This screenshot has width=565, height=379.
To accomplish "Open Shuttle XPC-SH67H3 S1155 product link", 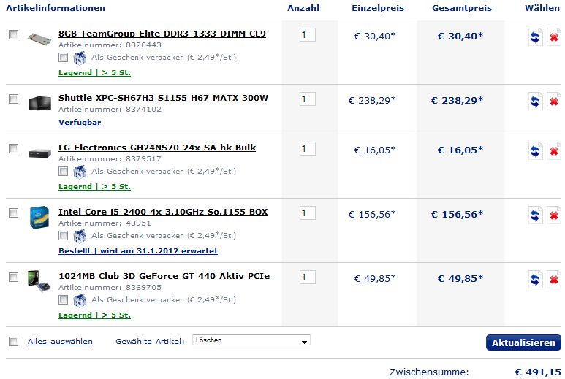I will tap(163, 98).
